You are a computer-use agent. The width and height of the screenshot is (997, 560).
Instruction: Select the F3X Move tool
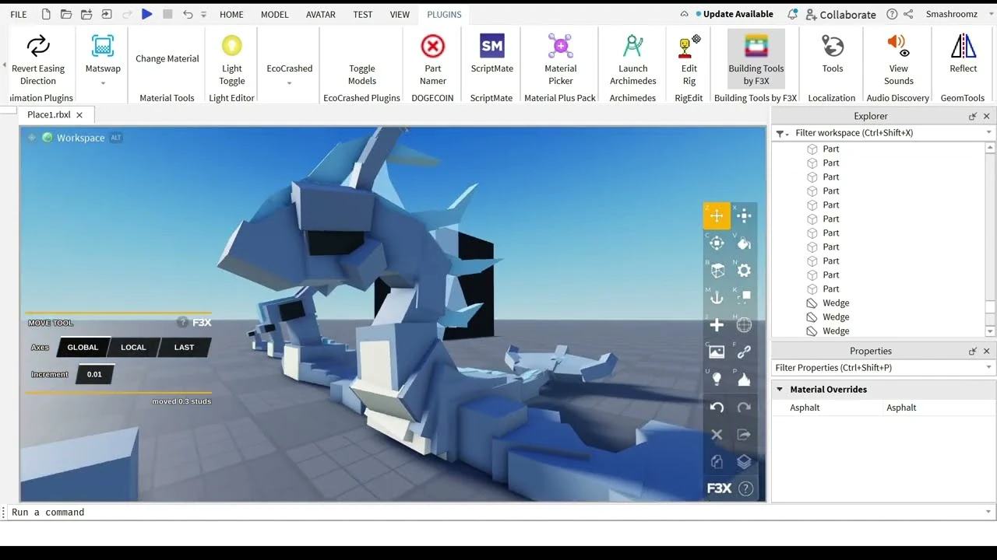(x=717, y=215)
